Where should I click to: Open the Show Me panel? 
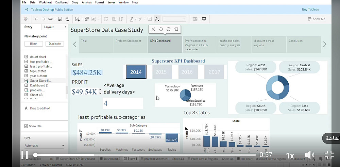(x=317, y=19)
